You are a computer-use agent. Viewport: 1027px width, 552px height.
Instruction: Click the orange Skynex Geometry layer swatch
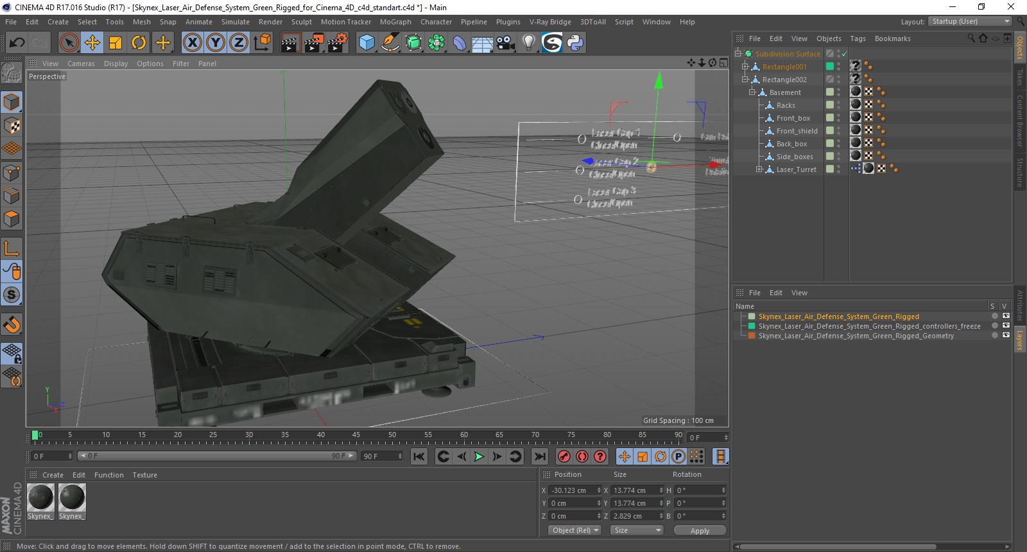tap(752, 336)
